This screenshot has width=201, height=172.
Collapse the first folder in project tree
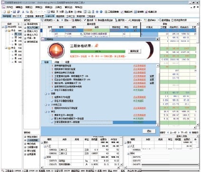(6, 30)
